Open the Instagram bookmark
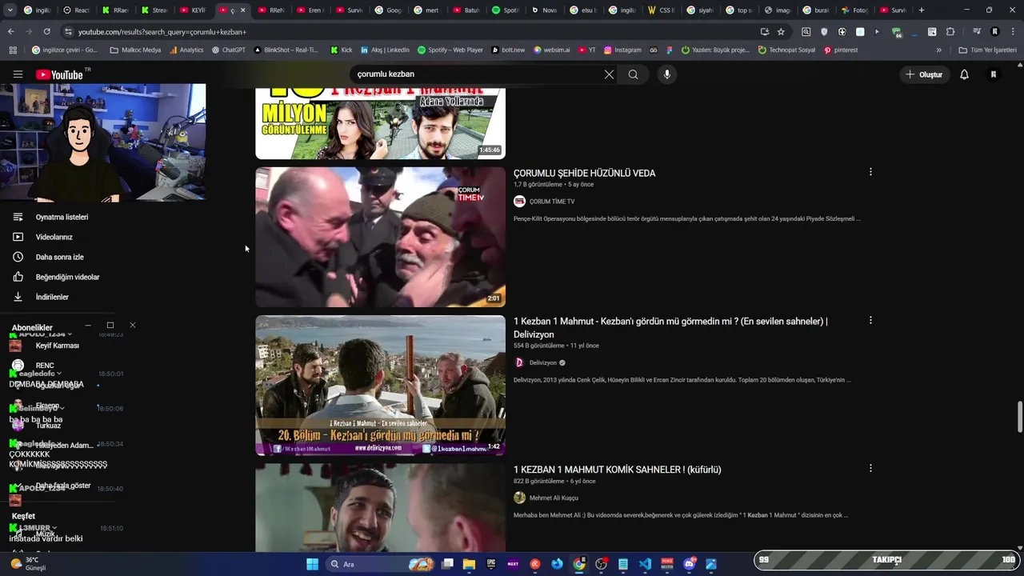 pos(622,50)
